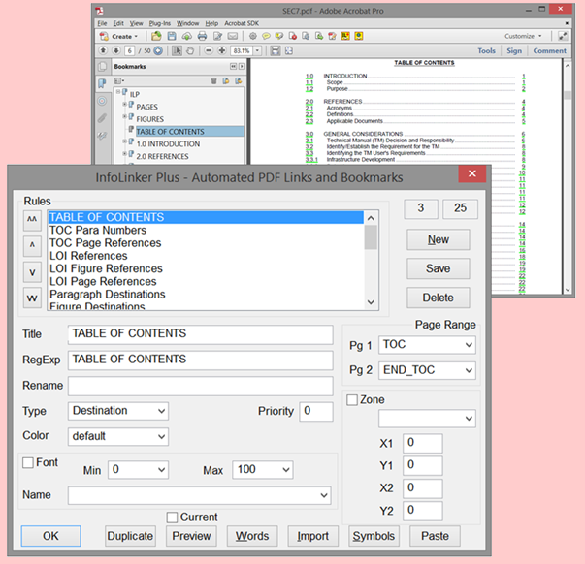Click the Previous page up arrow in Acrobat
This screenshot has width=585, height=564.
point(104,50)
